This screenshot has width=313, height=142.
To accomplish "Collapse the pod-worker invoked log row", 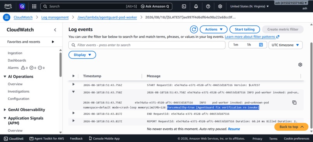I will pos(73,92).
